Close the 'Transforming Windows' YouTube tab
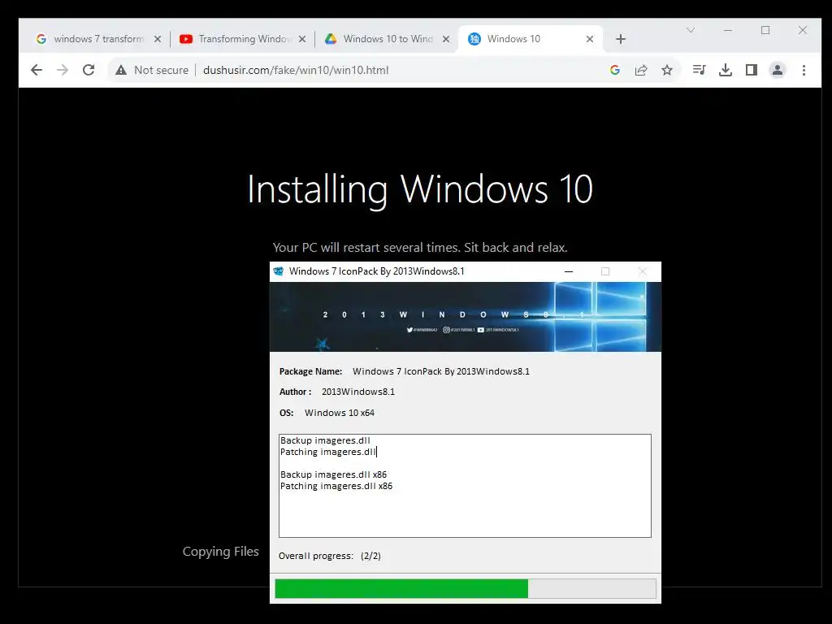Viewport: 832px width, 624px height. 302,39
